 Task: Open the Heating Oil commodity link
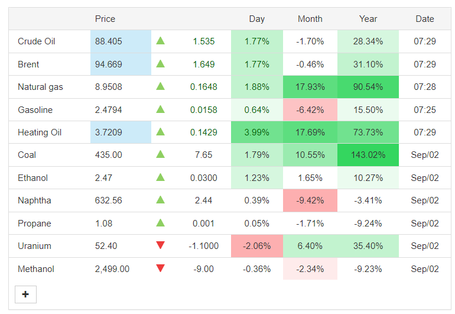click(x=40, y=132)
